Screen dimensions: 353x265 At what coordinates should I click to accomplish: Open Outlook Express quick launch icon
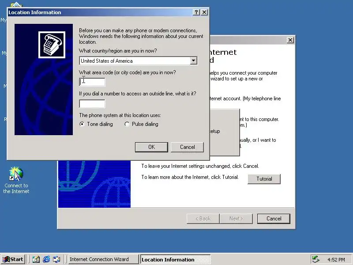coord(56,259)
